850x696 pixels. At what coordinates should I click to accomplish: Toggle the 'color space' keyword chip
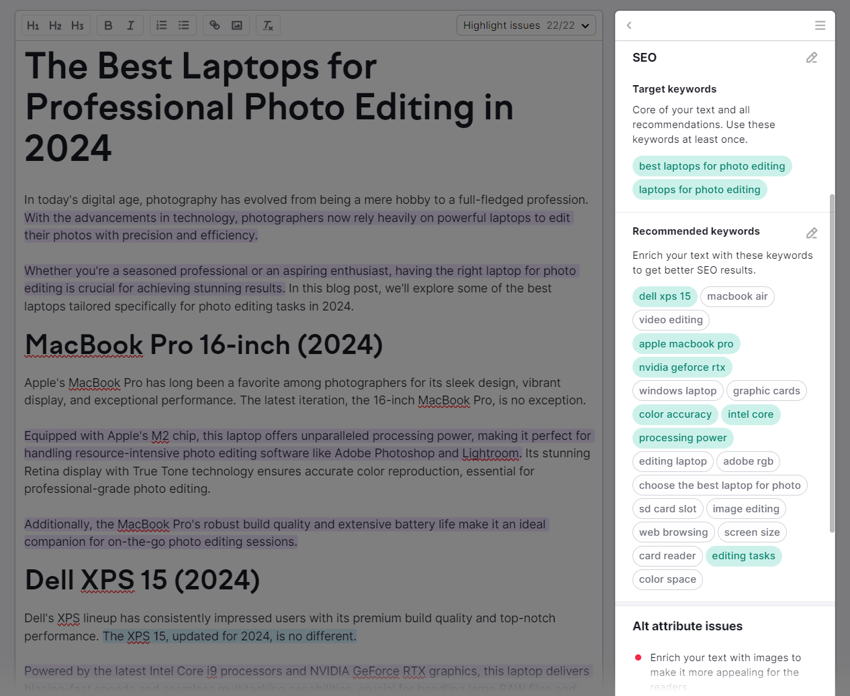click(x=667, y=579)
